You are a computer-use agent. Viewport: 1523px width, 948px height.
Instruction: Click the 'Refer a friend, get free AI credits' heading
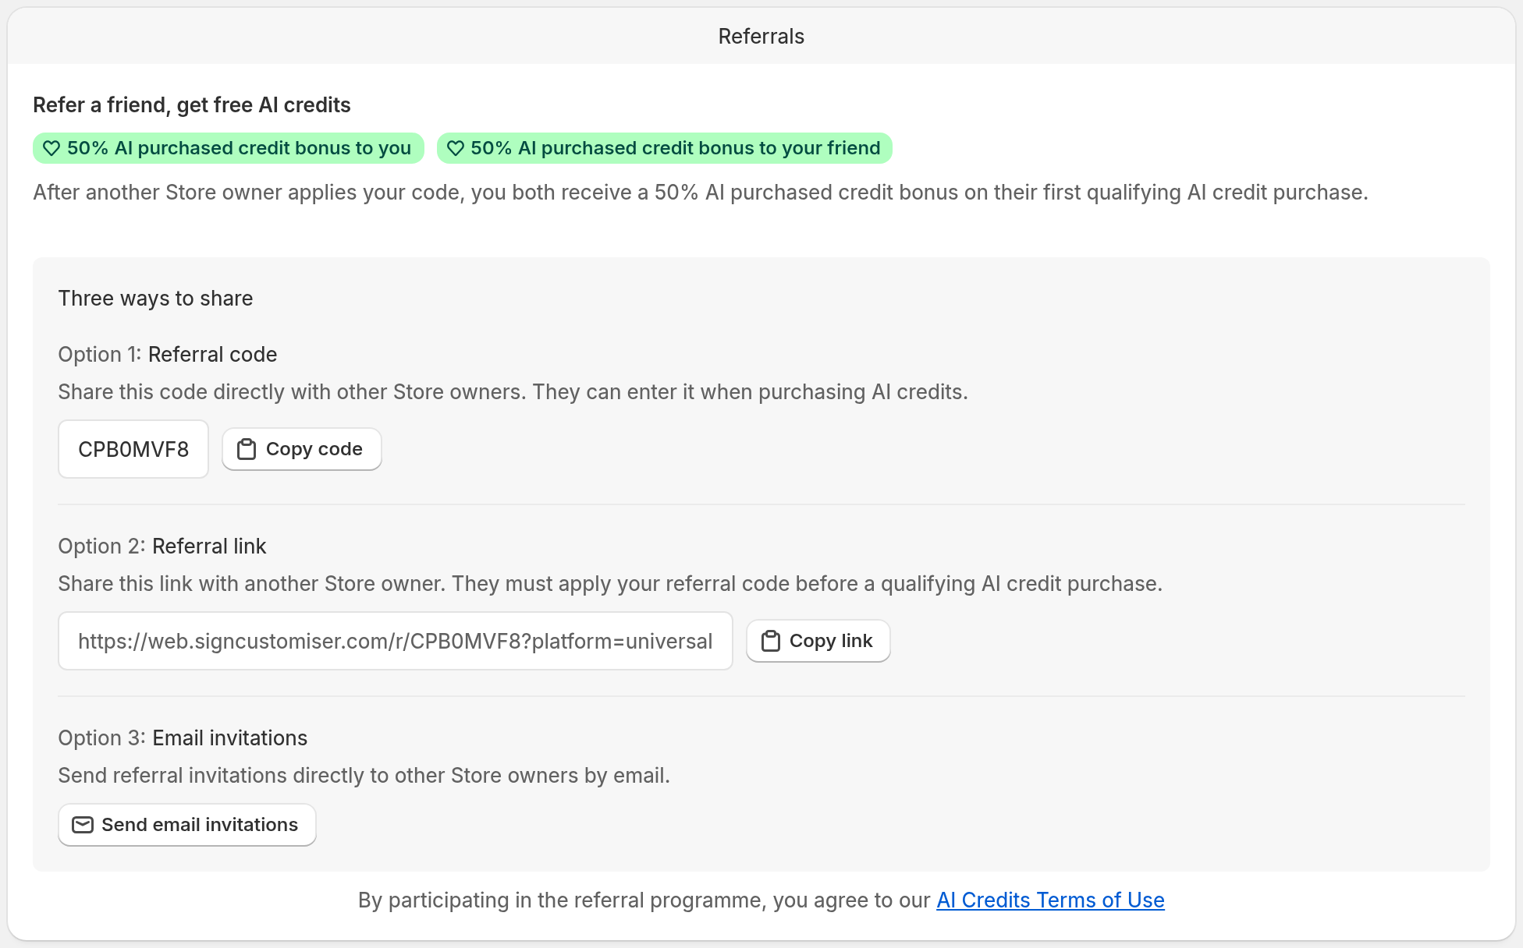tap(192, 105)
